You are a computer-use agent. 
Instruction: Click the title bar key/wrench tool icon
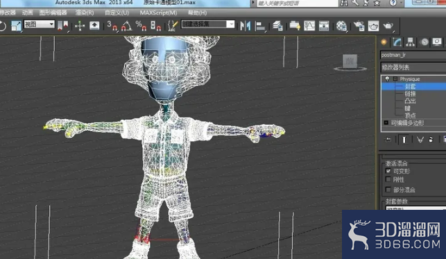(355, 3)
